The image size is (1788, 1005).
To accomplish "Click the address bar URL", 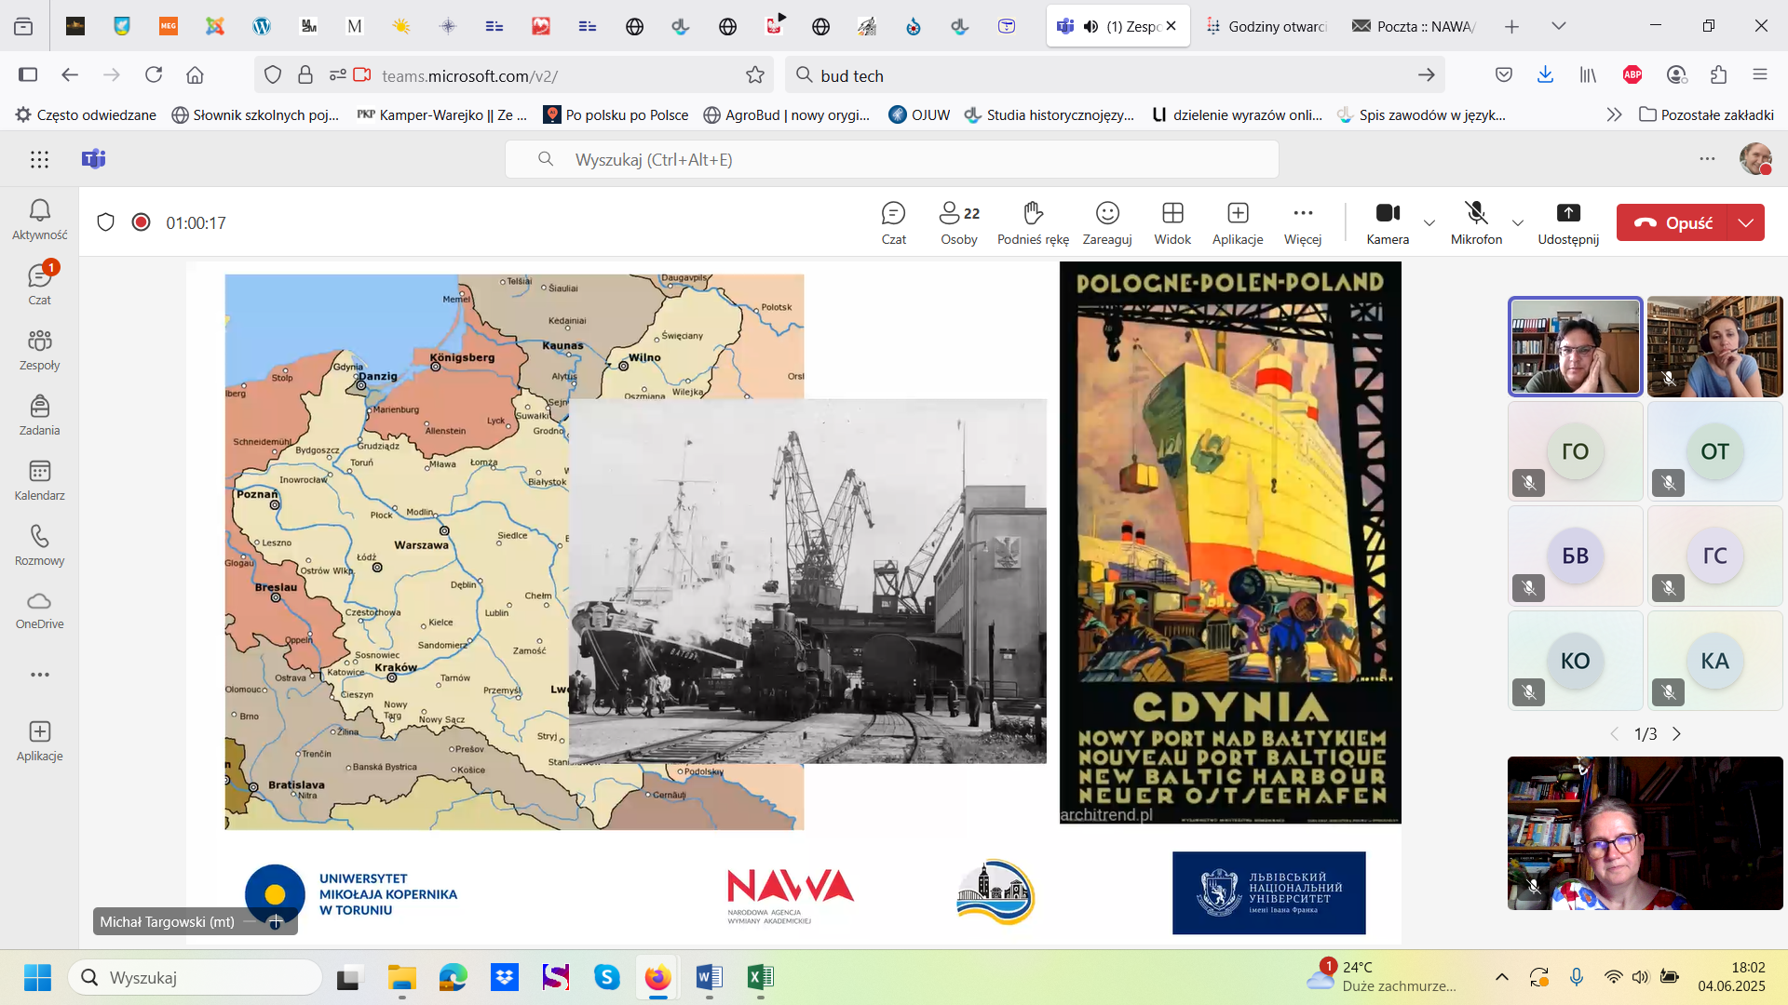I will (469, 75).
